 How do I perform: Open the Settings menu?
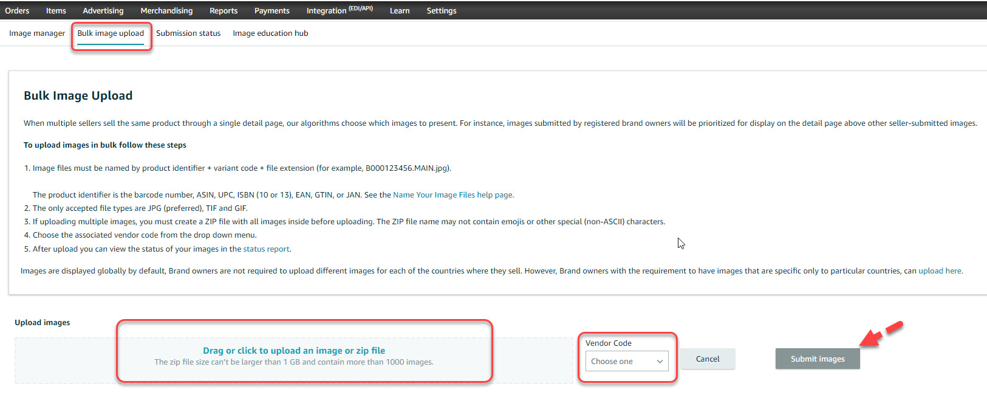[442, 10]
